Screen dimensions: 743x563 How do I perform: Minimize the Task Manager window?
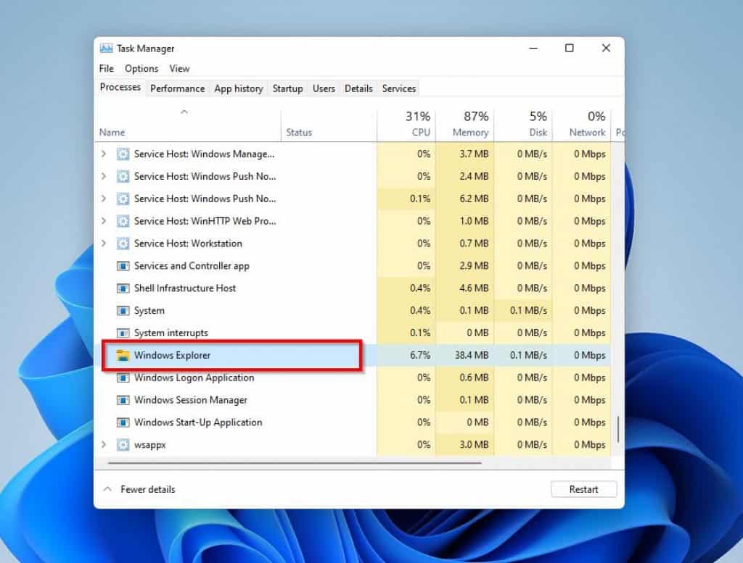click(x=533, y=49)
